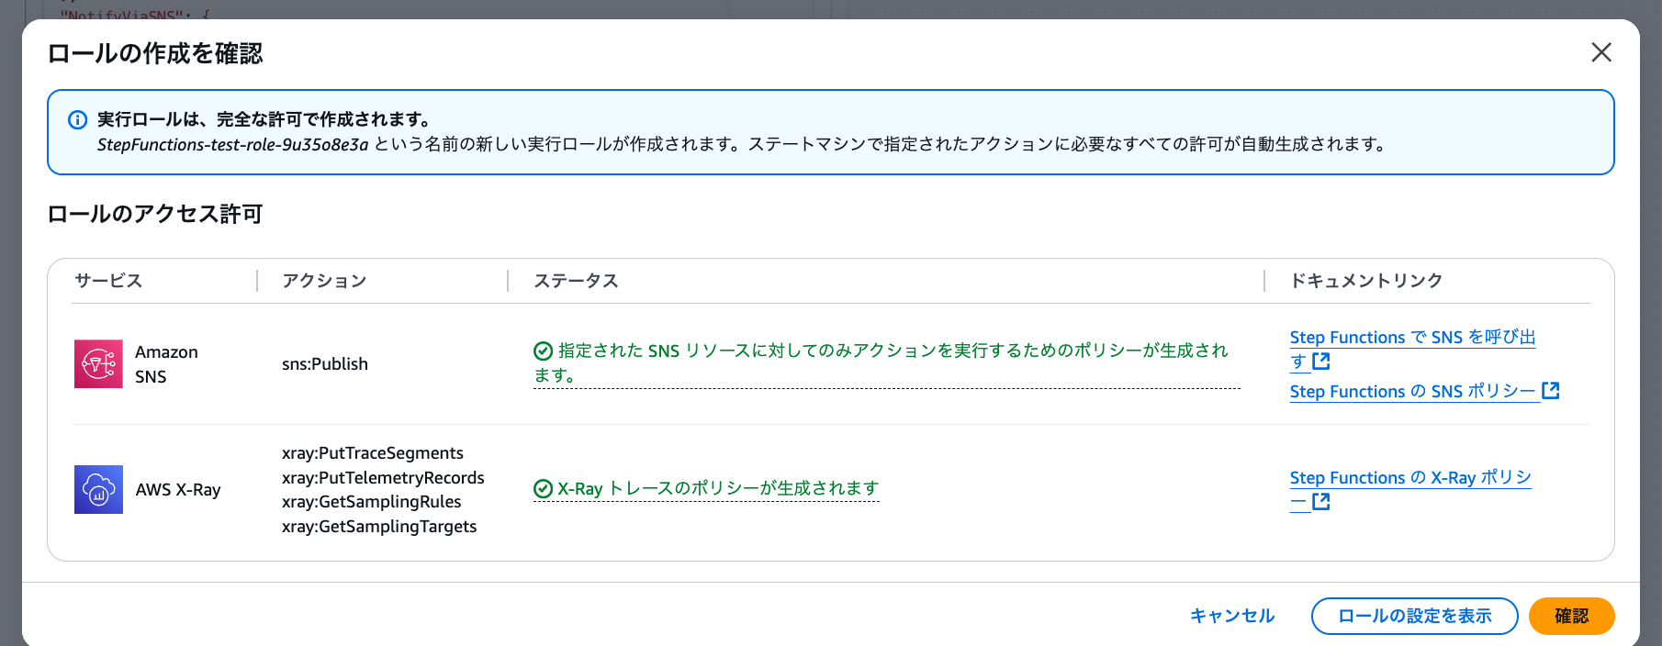Viewport: 1662px width, 646px height.
Task: Close the role creation confirmation dialog
Action: point(1600,52)
